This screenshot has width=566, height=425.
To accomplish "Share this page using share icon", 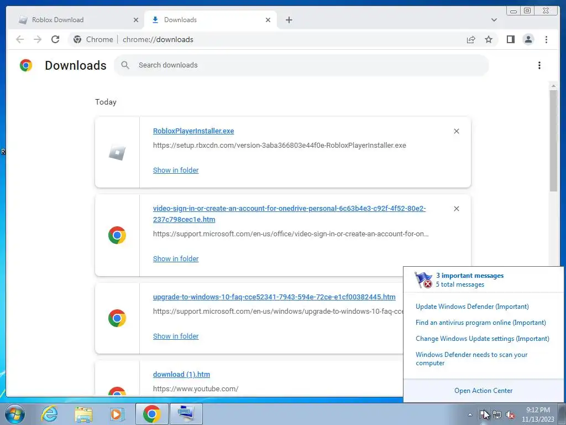I will click(x=471, y=39).
